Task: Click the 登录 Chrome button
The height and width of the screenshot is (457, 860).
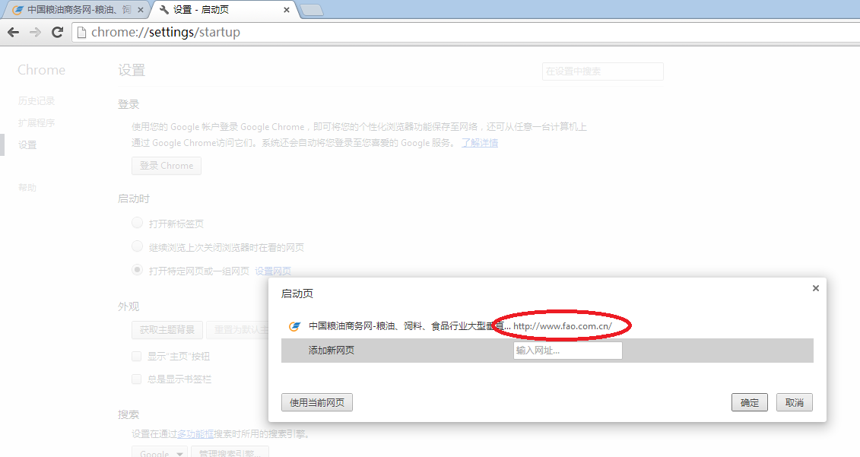Action: pyautogui.click(x=167, y=166)
